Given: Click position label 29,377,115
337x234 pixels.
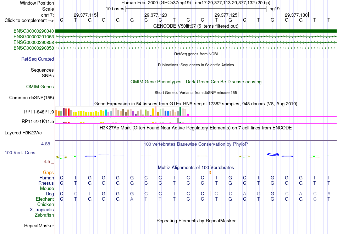Looking at the screenshot, I should [x=85, y=15].
